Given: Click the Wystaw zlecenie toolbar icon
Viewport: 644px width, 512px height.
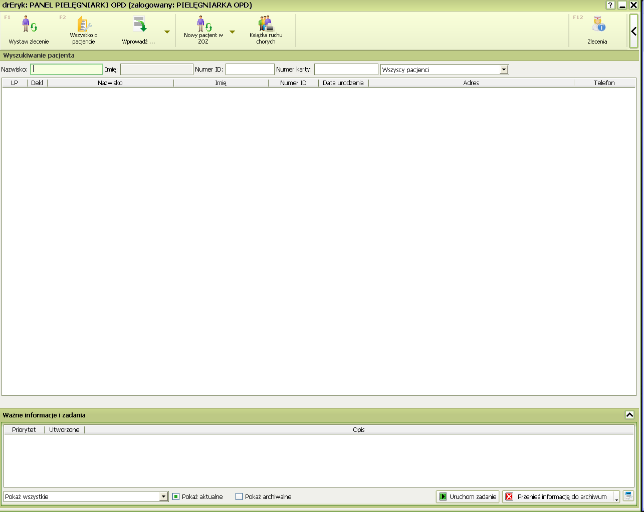Looking at the screenshot, I should 29,25.
